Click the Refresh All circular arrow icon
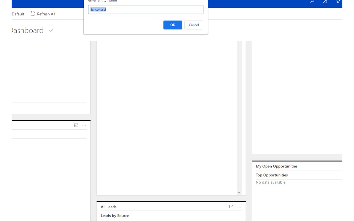The image size is (354, 221). pos(33,14)
